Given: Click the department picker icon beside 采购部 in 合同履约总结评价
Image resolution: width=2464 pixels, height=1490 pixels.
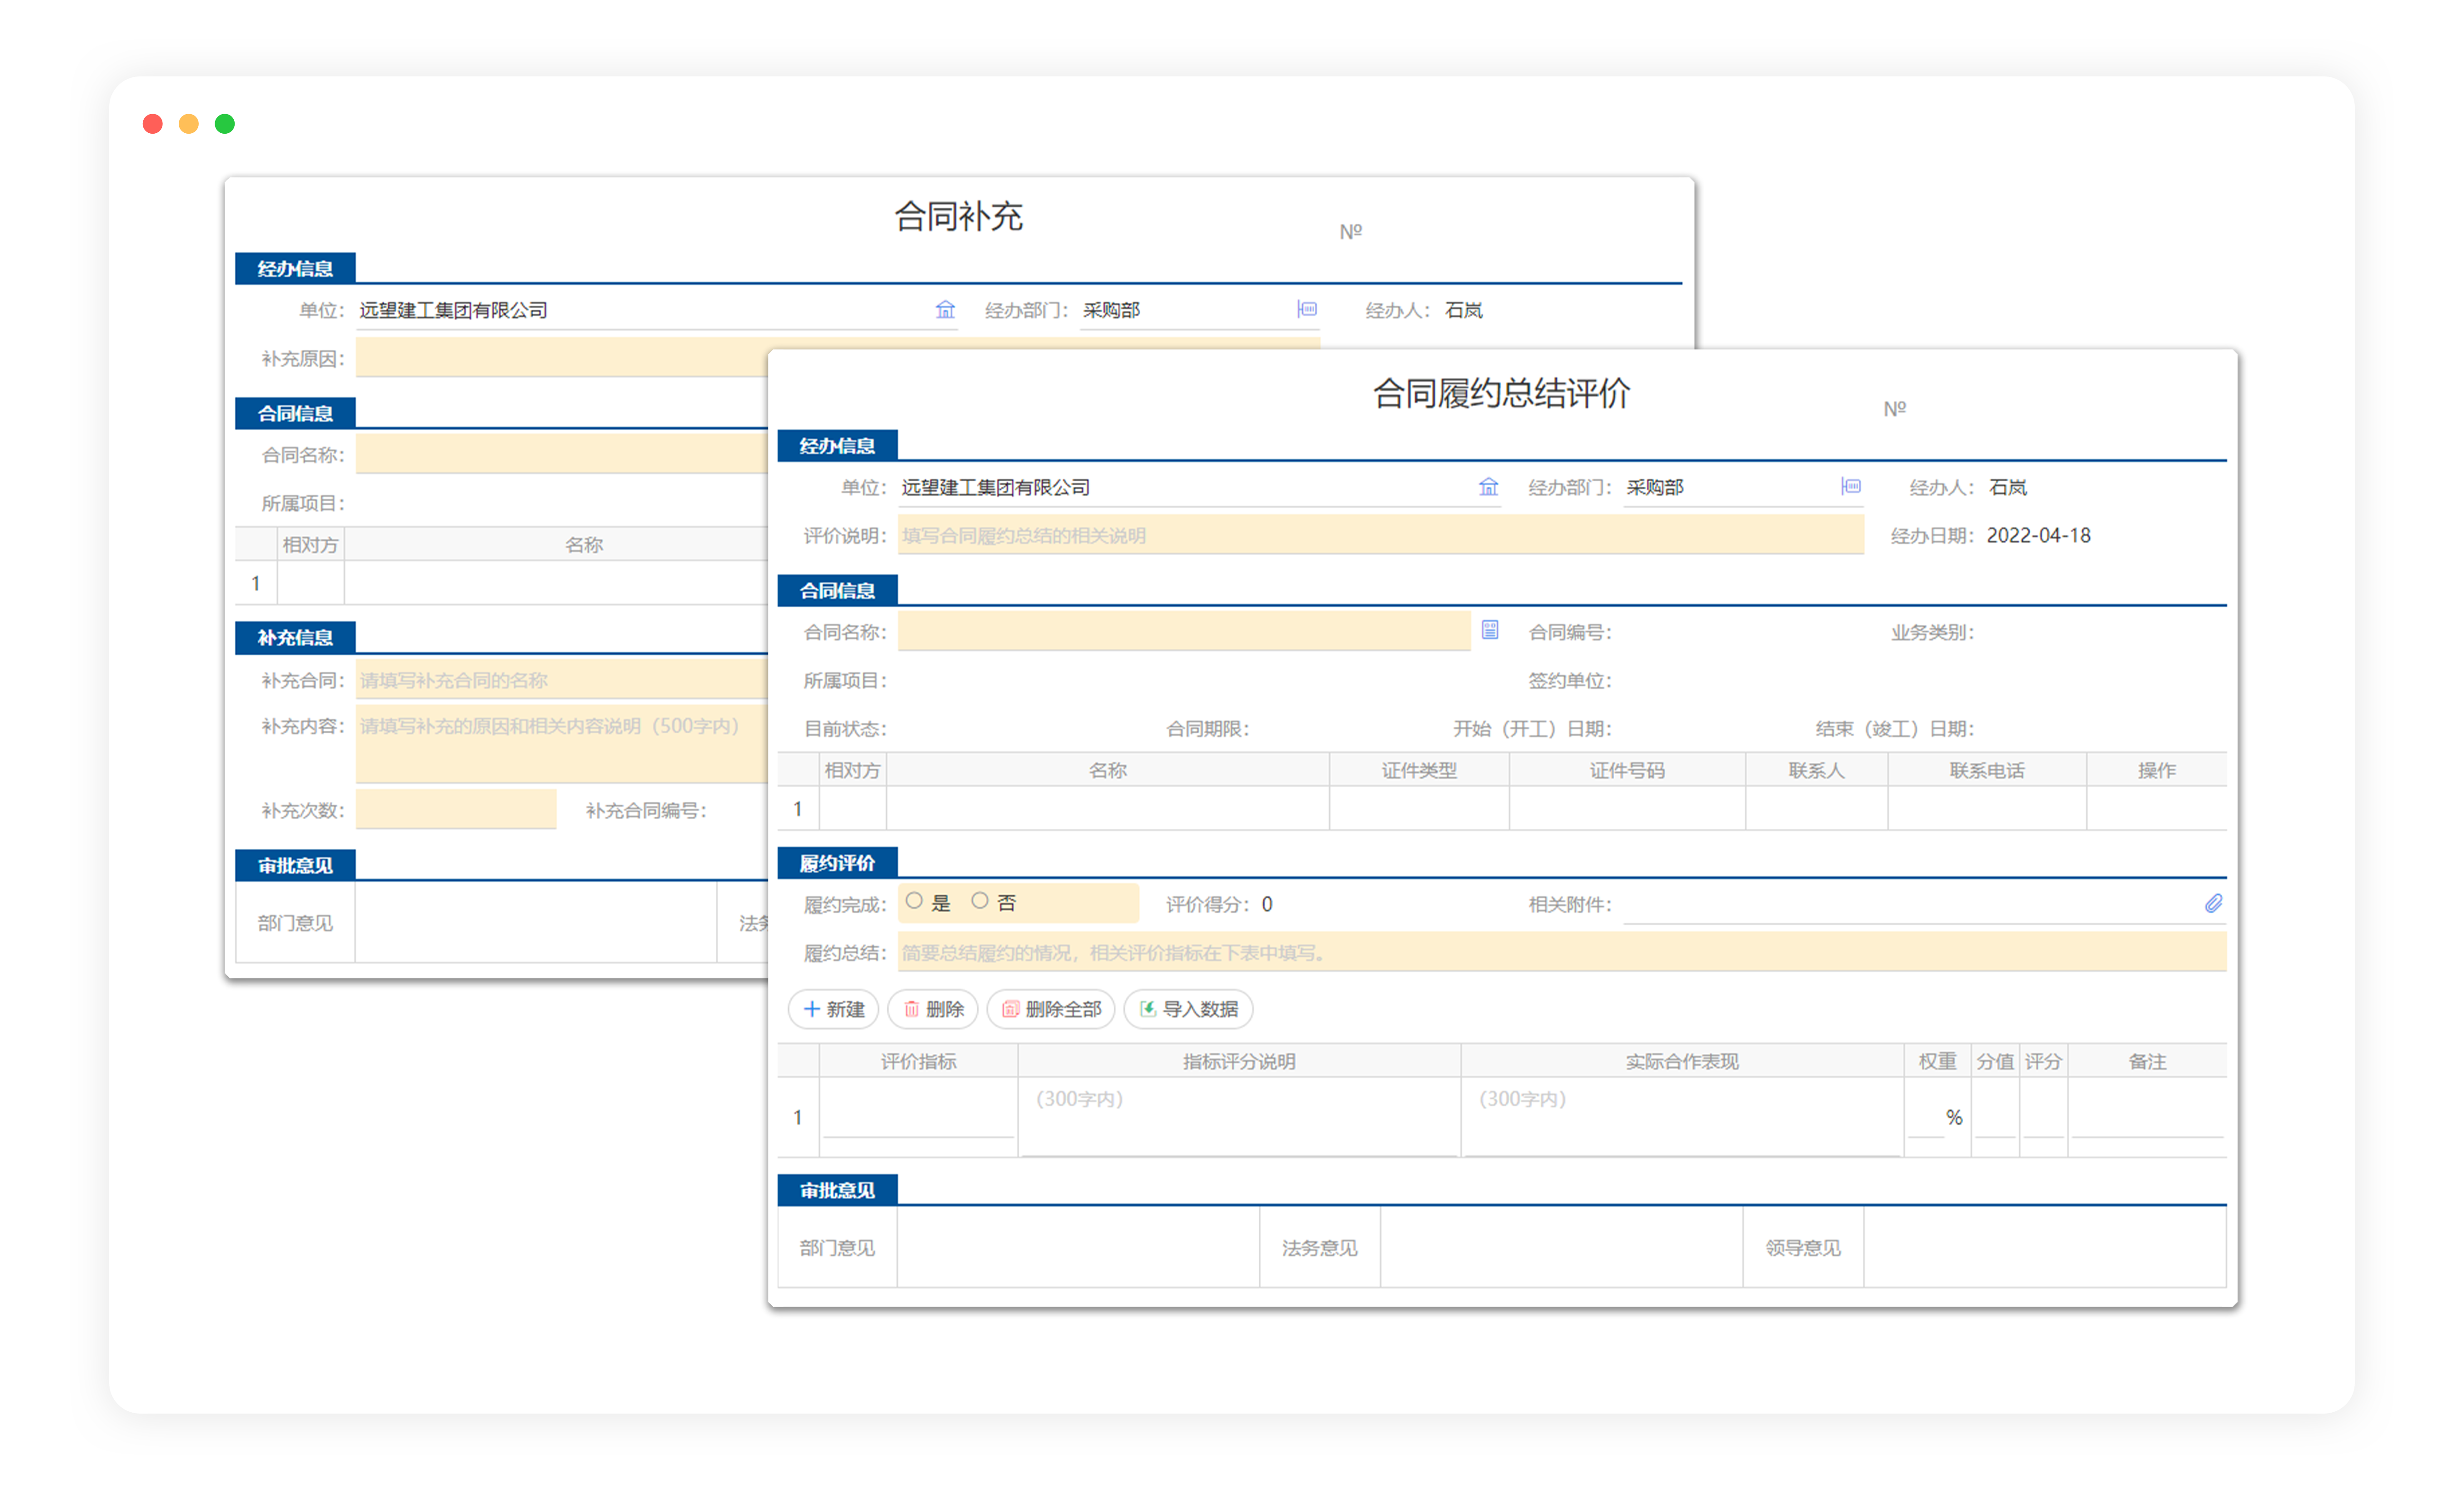Looking at the screenshot, I should 1851,487.
